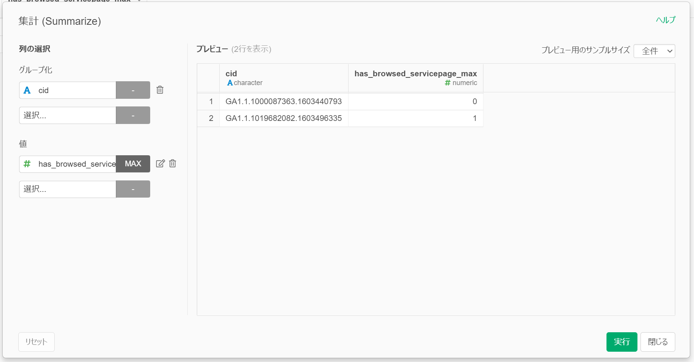Click the blue A character type icon beside cid
Screen dimensions: 694x362
coord(27,90)
